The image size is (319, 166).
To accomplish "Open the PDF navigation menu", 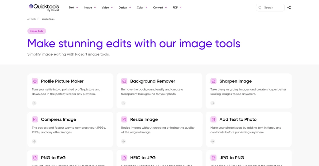I will tap(177, 7).
